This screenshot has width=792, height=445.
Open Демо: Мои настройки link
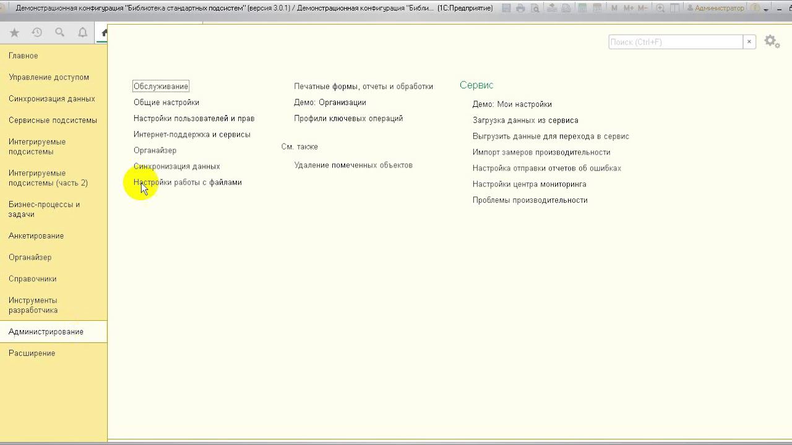click(512, 104)
